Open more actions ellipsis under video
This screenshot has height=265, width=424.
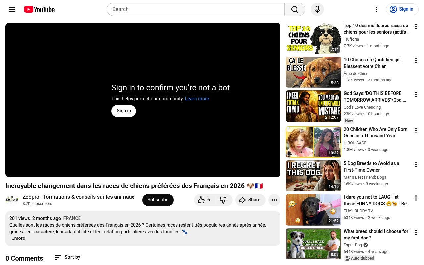(x=274, y=200)
